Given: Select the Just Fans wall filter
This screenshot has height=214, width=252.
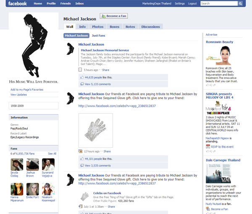Looking at the screenshot, I should coord(98,36).
